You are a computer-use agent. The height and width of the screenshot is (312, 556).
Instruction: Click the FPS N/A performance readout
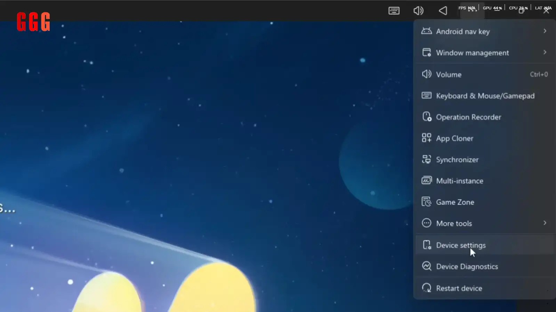467,8
